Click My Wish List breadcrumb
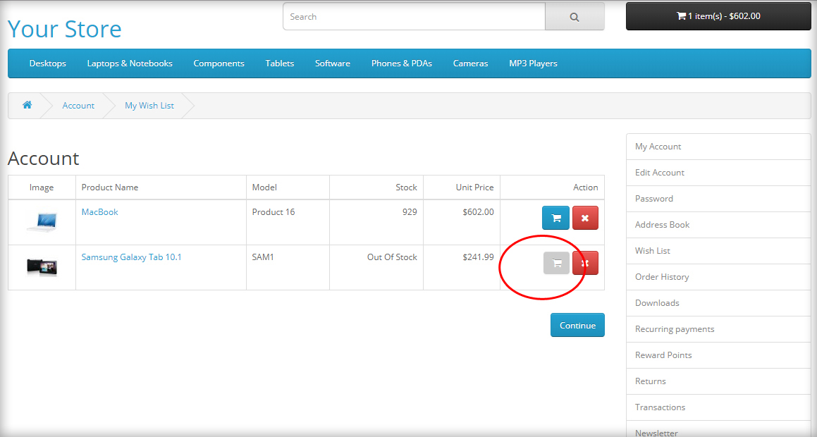Viewport: 817px width, 437px height. point(149,106)
